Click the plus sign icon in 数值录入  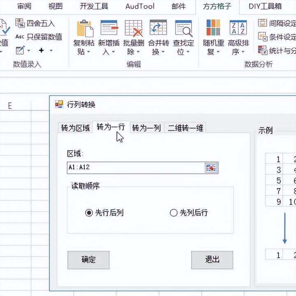click(x=42, y=50)
